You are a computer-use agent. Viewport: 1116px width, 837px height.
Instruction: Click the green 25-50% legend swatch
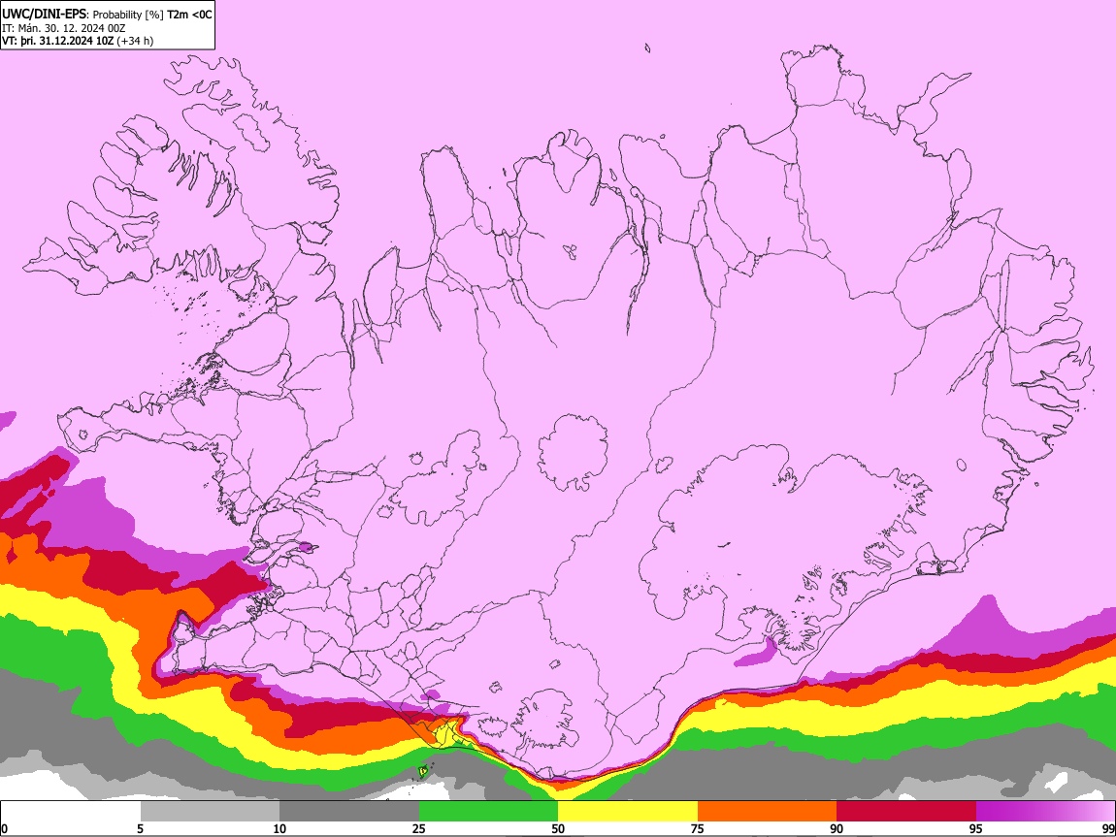(488, 812)
